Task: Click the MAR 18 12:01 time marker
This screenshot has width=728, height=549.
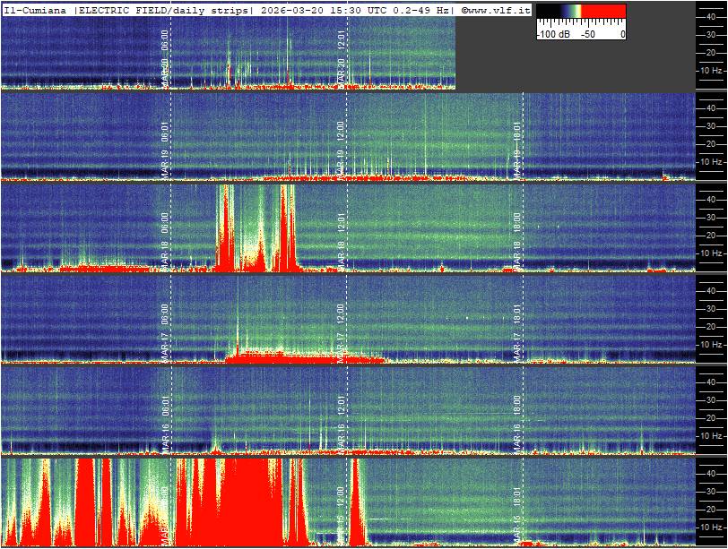Action: [342, 237]
